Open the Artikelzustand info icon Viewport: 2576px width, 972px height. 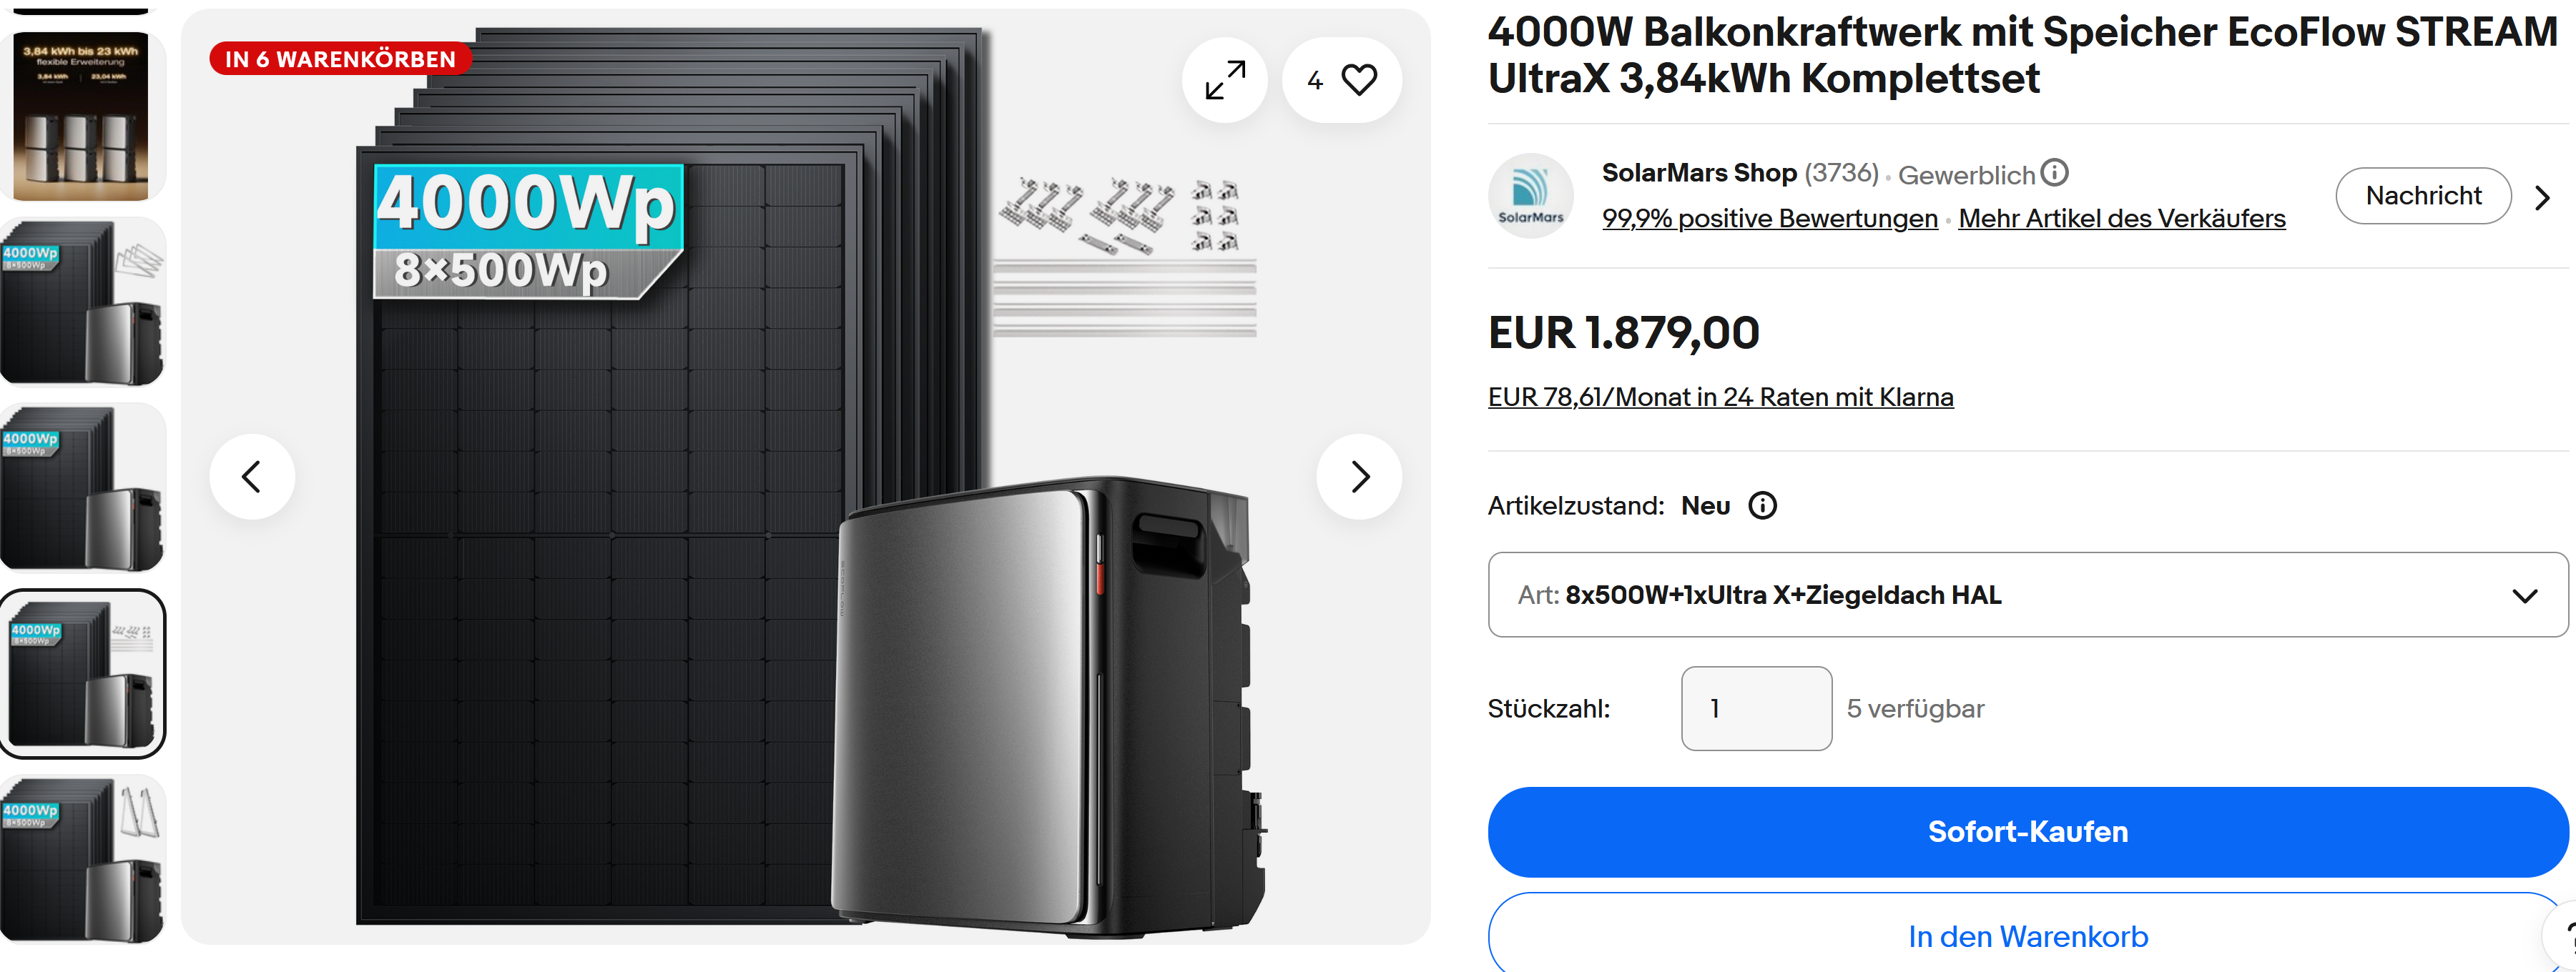(1762, 505)
